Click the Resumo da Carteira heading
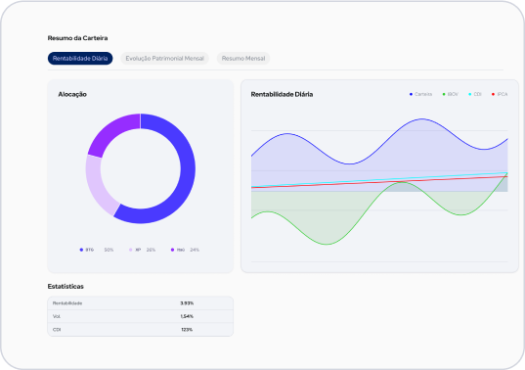Image resolution: width=525 pixels, height=370 pixels. (77, 38)
